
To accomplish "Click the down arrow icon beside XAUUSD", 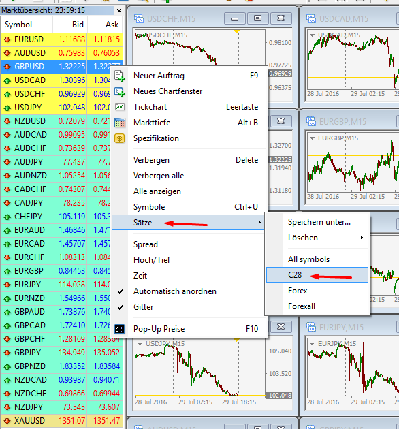I will [x=7, y=421].
